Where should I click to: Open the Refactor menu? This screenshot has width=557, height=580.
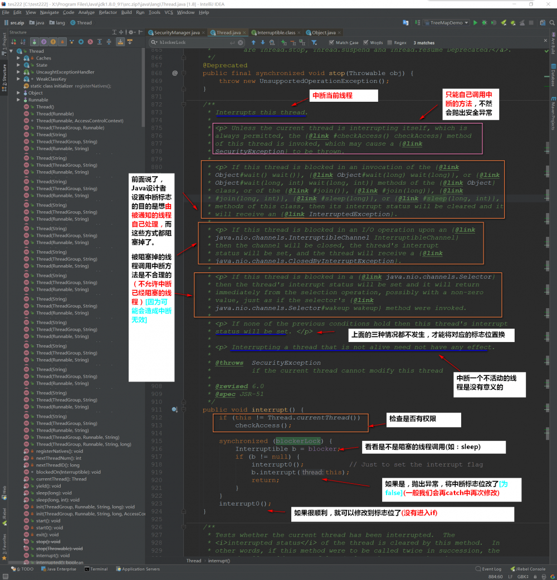click(x=108, y=12)
